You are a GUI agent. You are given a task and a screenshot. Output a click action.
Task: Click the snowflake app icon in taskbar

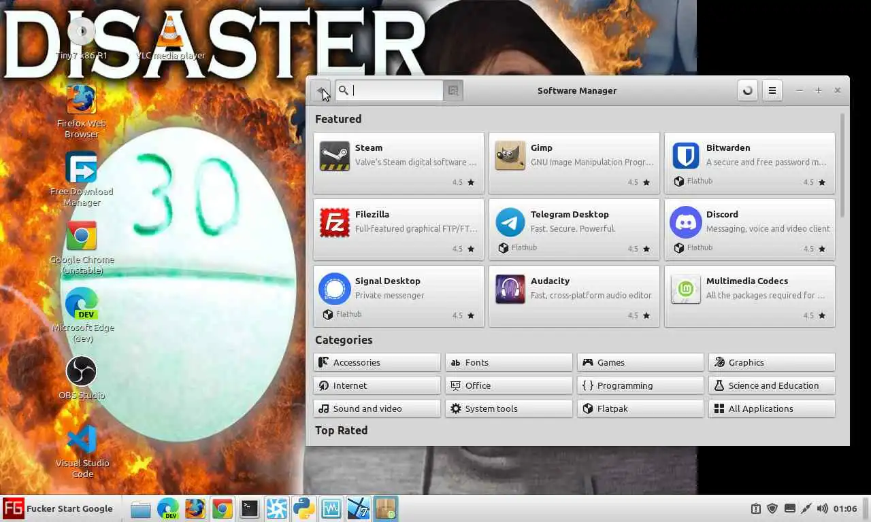pos(277,508)
